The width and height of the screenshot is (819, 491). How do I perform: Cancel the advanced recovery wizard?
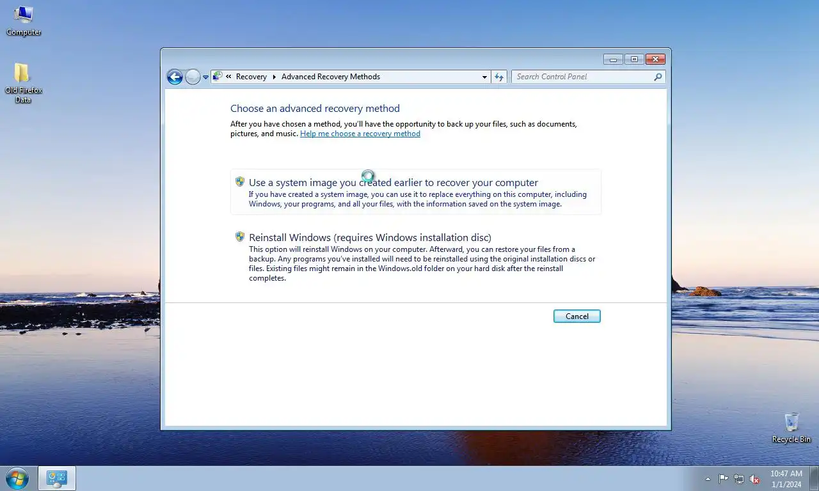pyautogui.click(x=577, y=316)
